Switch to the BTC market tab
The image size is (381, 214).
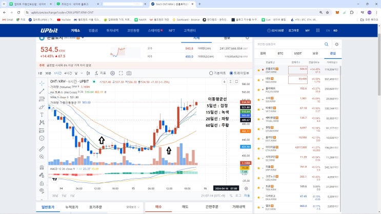tap(280, 53)
